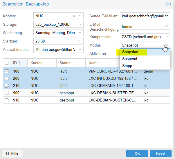
Task: Check the VM 900 row checkbox
Action: click(x=7, y=93)
